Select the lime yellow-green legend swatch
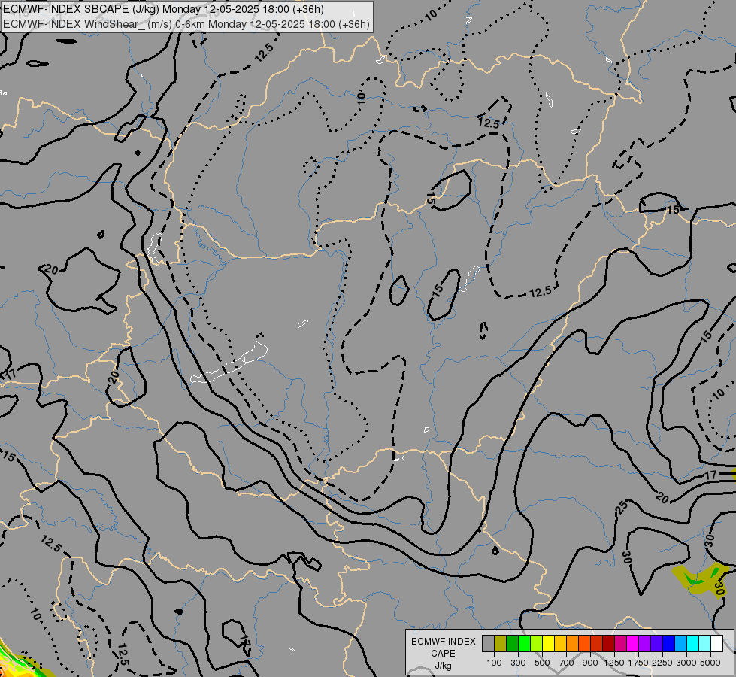Screen dimensions: 736x677 pos(536,644)
